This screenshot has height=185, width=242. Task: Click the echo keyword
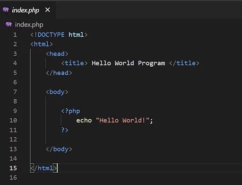coord(84,121)
